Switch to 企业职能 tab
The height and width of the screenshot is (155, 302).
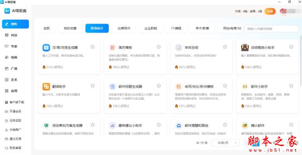click(151, 28)
